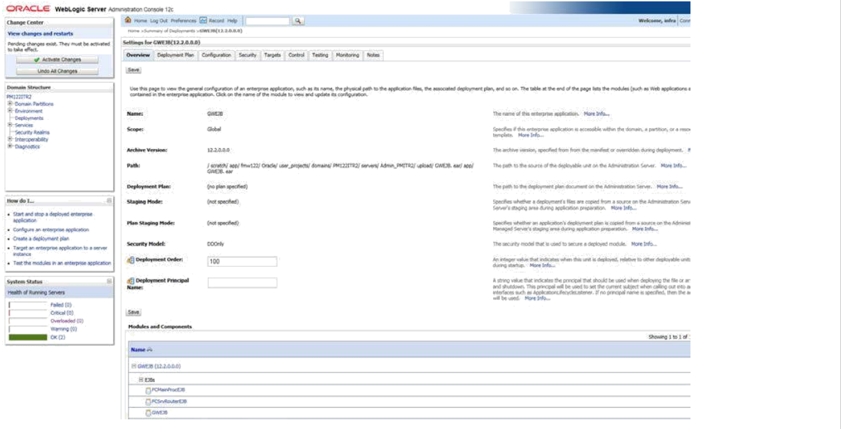Click the FCSrvRouterEJB bean icon

[x=148, y=401]
